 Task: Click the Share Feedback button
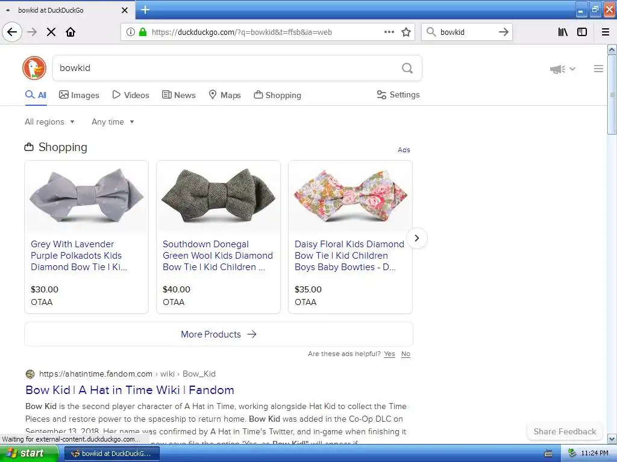[x=565, y=431]
